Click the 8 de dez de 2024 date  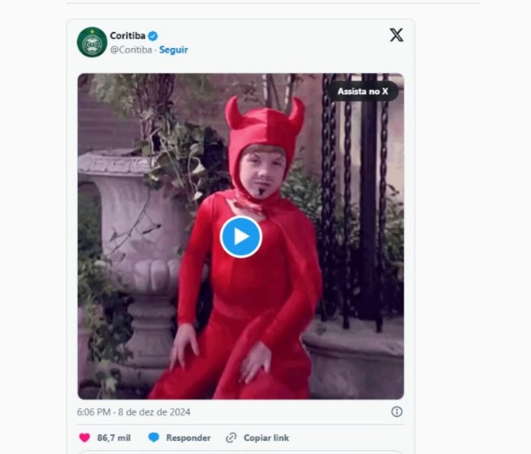point(154,412)
